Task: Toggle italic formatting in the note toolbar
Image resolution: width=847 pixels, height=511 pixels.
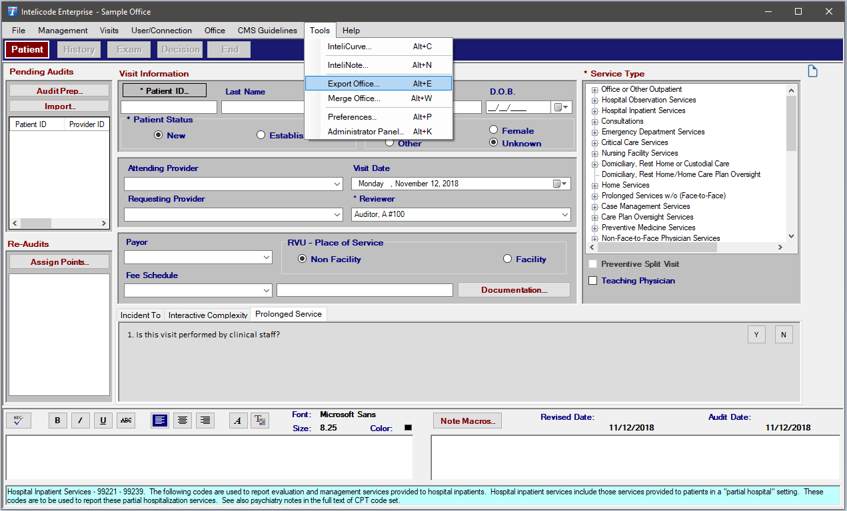Action: (x=81, y=421)
